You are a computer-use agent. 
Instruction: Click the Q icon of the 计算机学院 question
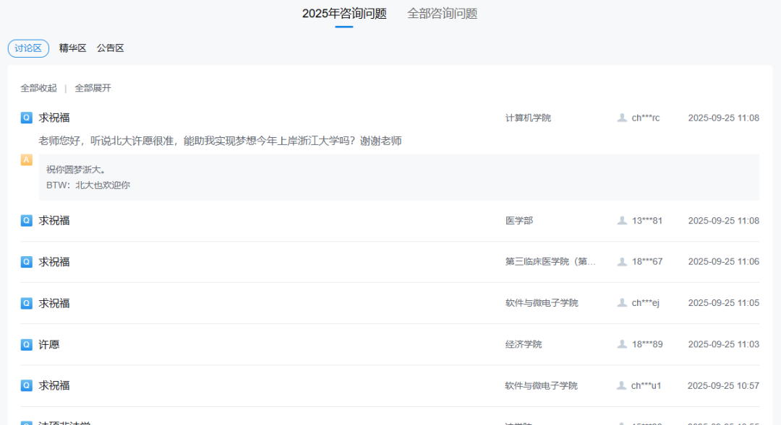[x=27, y=118]
